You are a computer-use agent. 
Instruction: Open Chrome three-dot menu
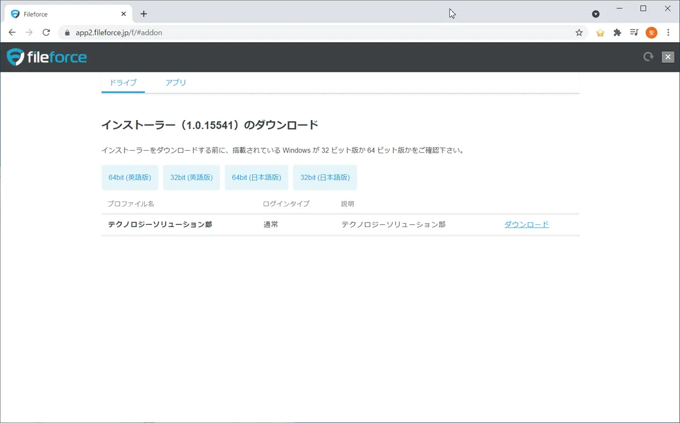668,33
